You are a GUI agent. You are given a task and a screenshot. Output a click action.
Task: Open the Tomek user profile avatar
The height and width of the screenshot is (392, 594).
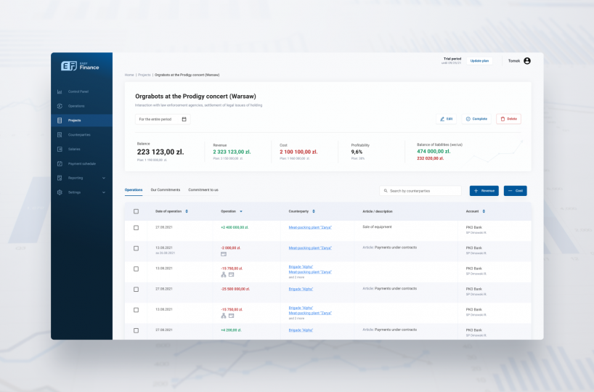click(x=527, y=61)
